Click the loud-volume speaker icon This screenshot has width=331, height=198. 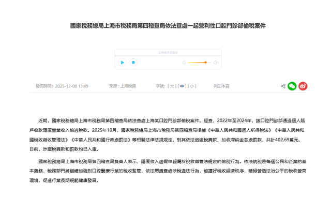pyautogui.click(x=216, y=63)
